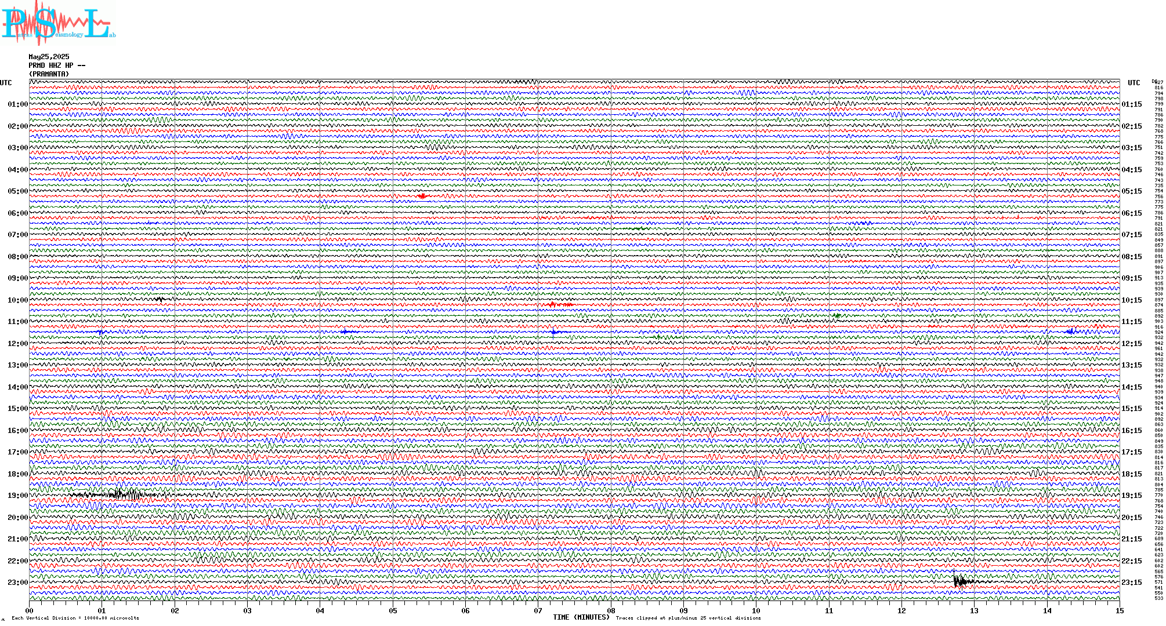Screen dimensions: 1166x626
Task: Click the 02:15 label on right axis
Action: point(1132,126)
